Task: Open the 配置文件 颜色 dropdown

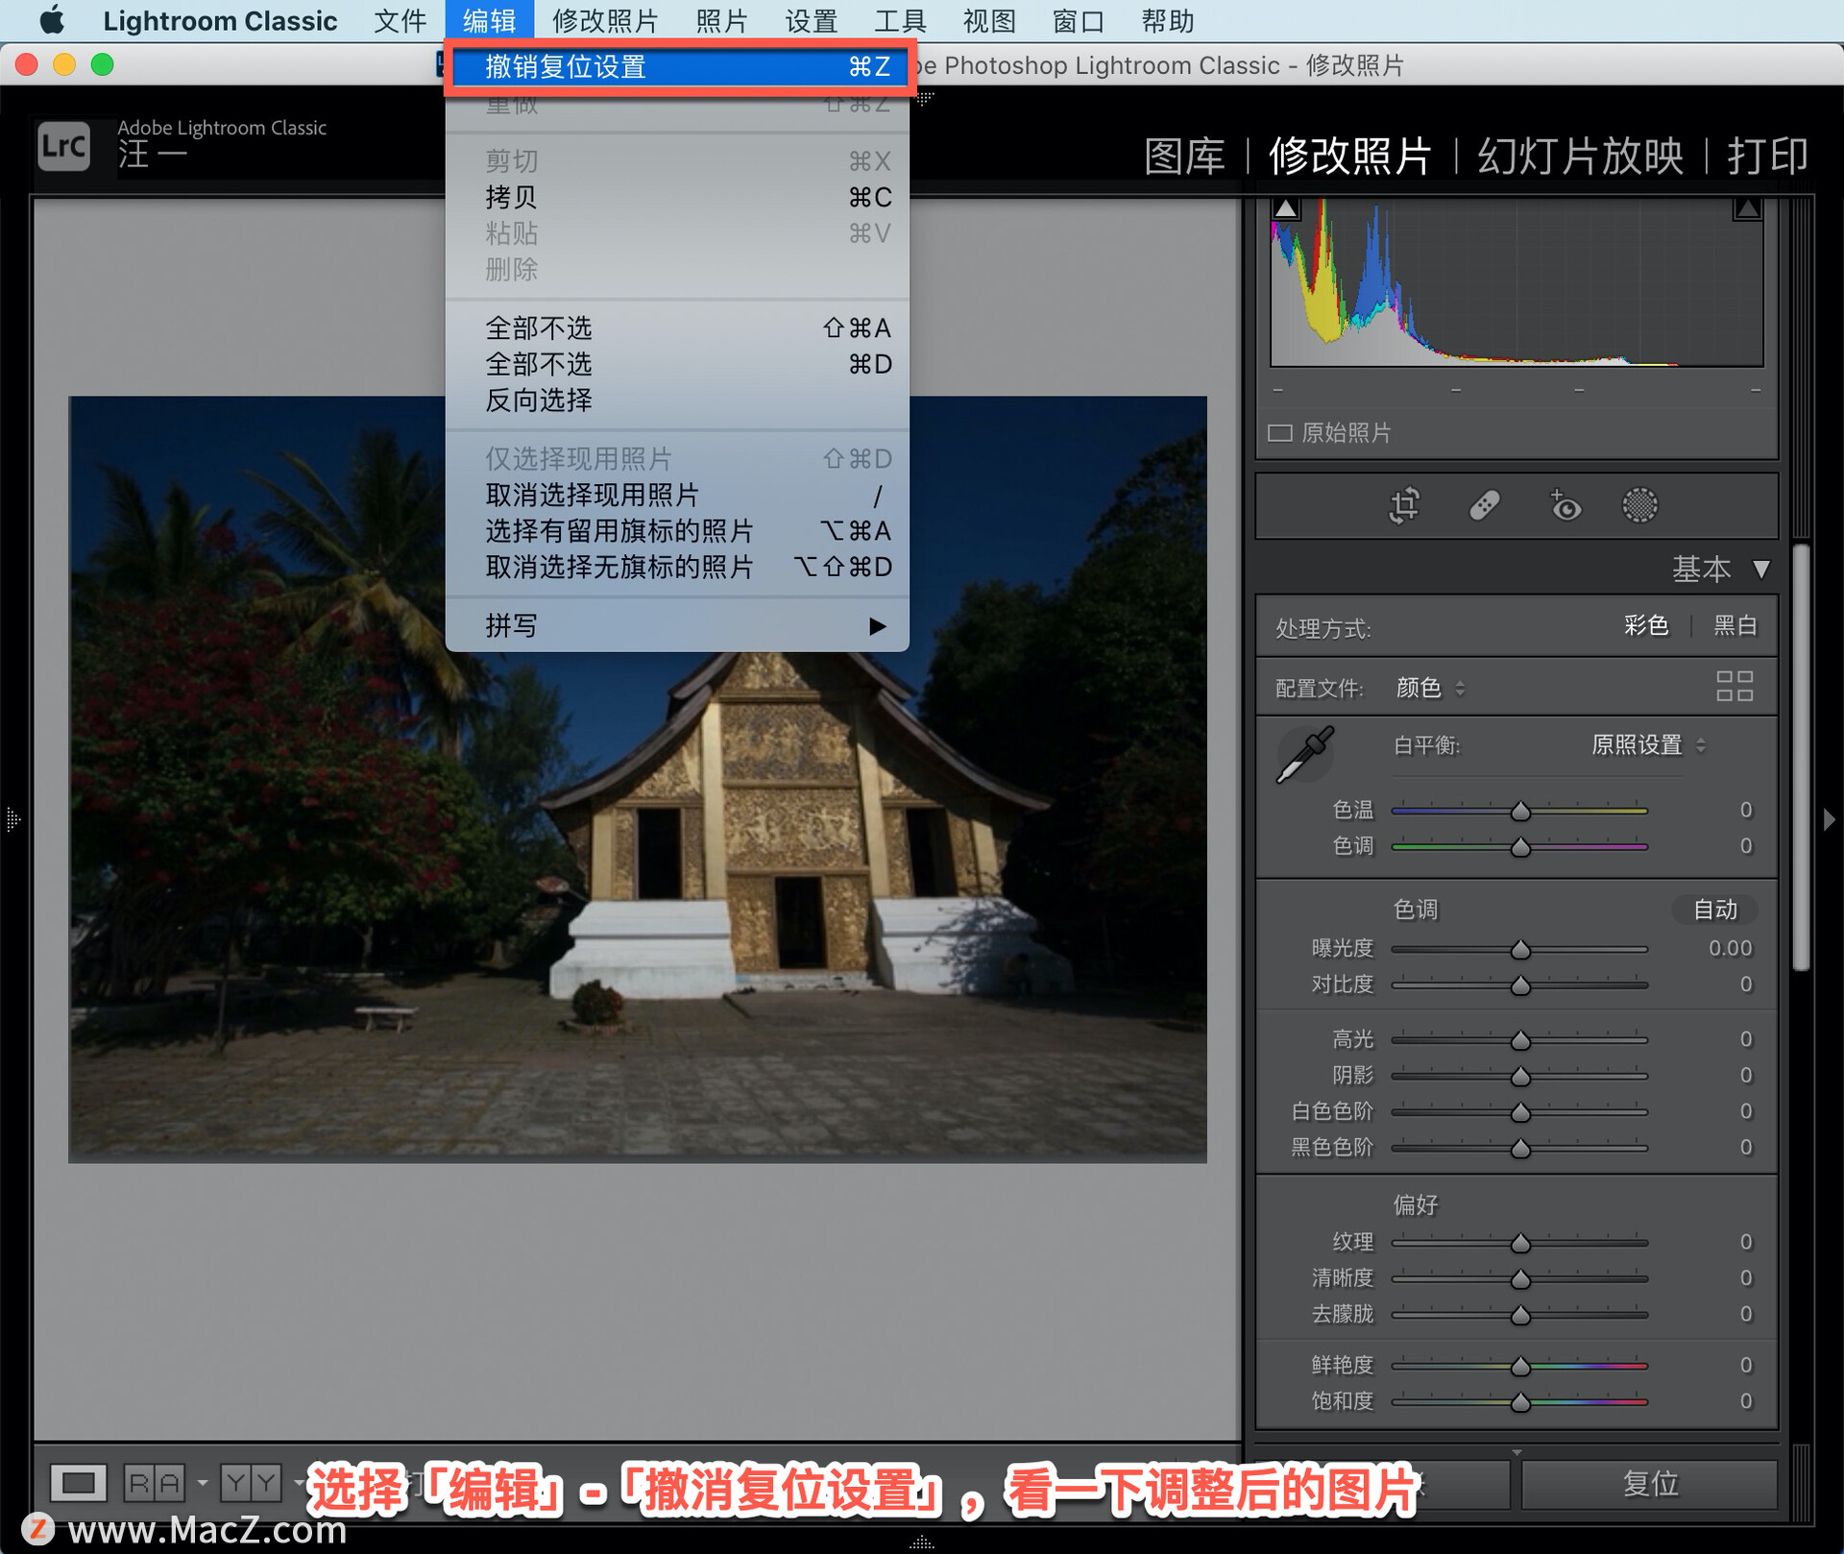Action: [x=1429, y=688]
